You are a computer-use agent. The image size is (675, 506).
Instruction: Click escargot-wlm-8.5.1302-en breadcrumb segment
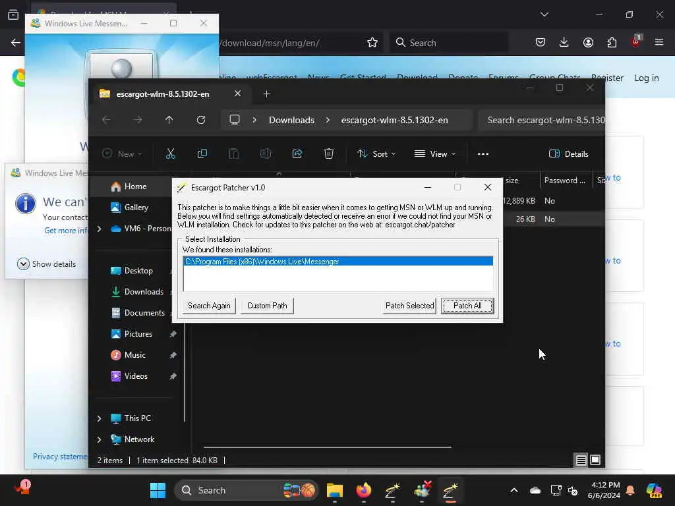click(x=394, y=120)
